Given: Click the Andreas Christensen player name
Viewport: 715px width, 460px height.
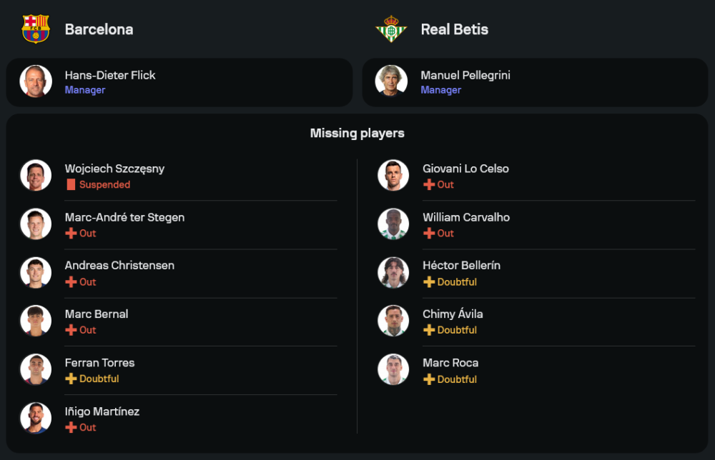Looking at the screenshot, I should pyautogui.click(x=119, y=266).
